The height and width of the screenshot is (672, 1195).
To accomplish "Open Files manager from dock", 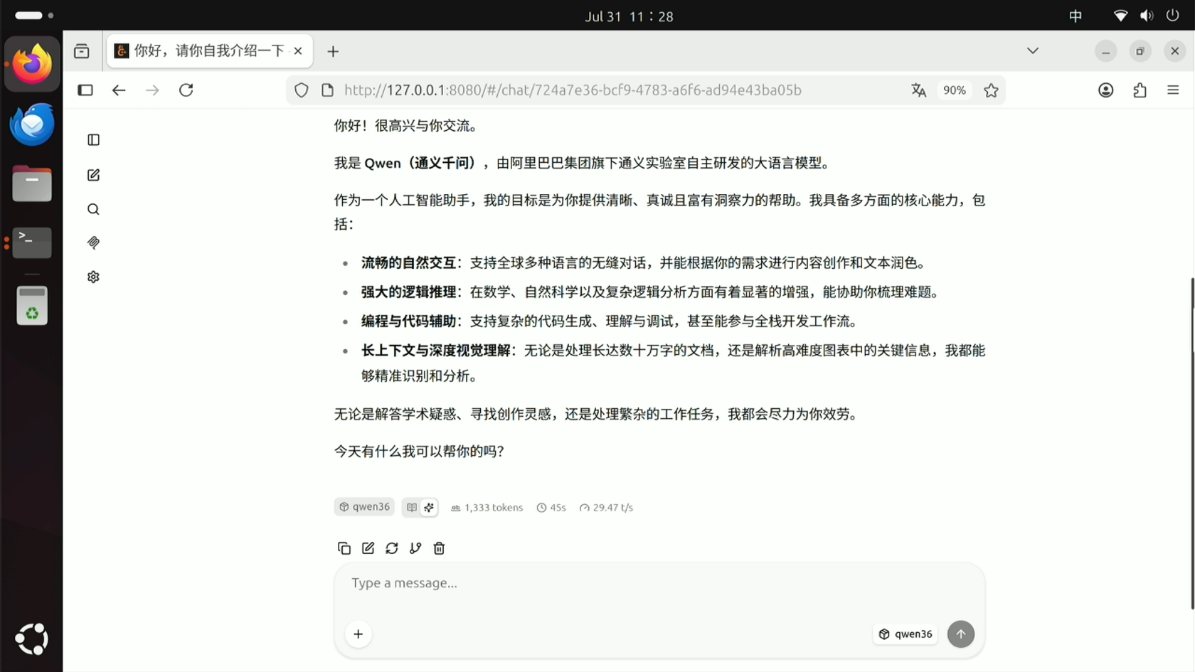I will point(32,183).
